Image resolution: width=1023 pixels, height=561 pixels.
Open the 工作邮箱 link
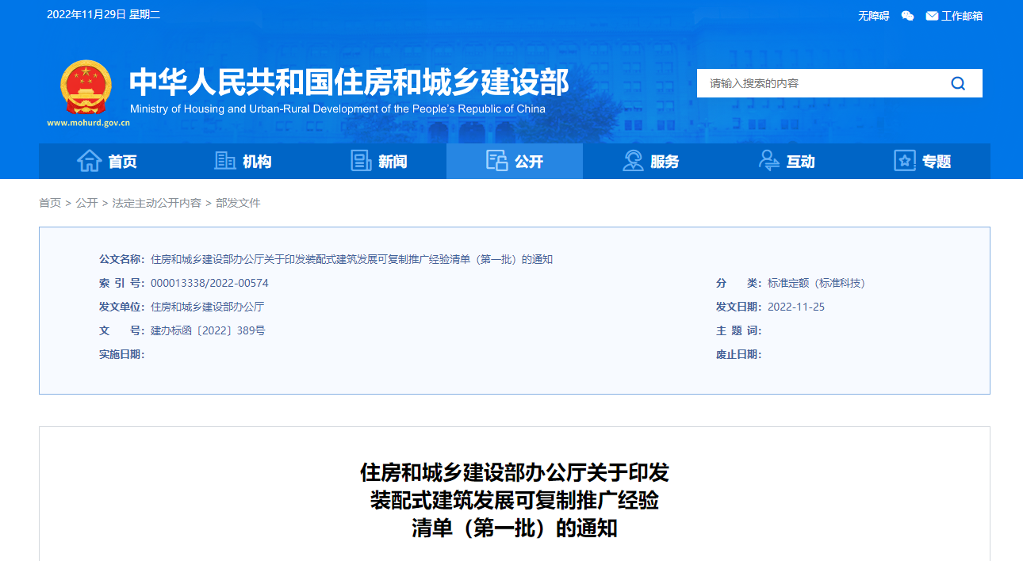(x=961, y=16)
